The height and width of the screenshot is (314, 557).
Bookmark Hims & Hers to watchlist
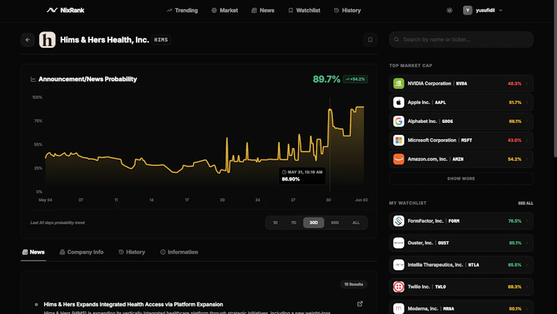click(370, 40)
